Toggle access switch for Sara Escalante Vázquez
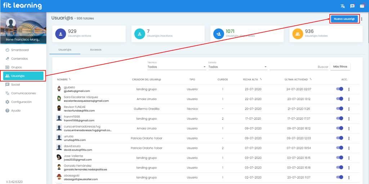This screenshot has height=184, width=369. coord(339,99)
